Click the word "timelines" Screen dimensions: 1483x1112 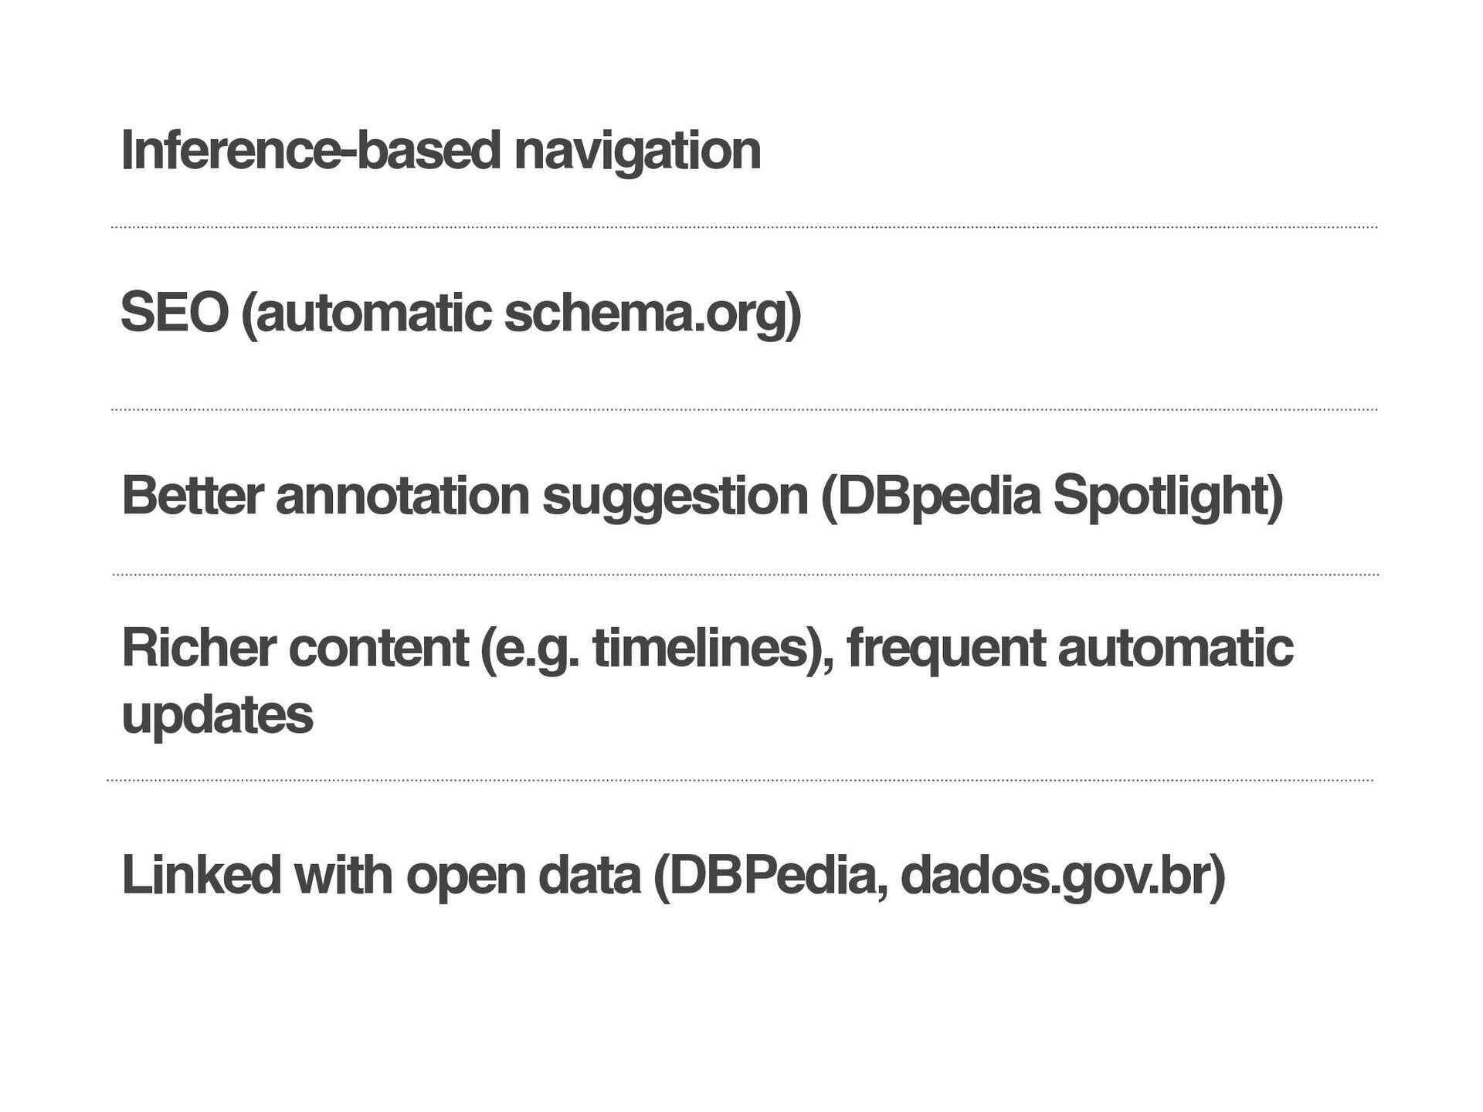pos(700,647)
